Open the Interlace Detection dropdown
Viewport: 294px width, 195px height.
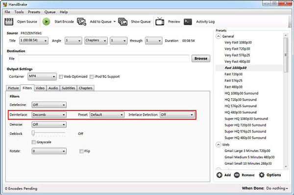(177, 115)
